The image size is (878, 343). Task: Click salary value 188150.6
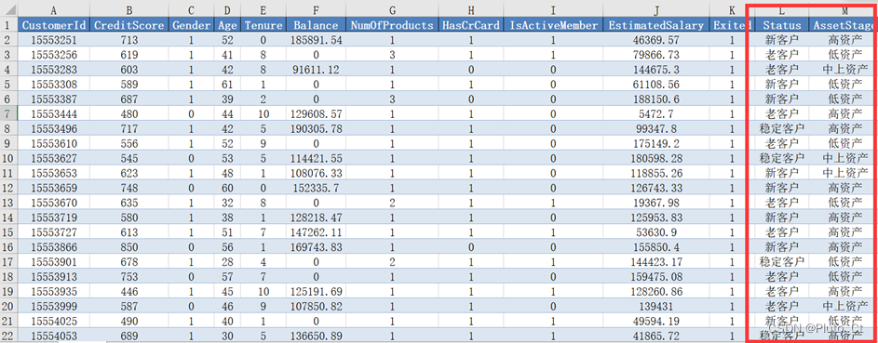(656, 99)
